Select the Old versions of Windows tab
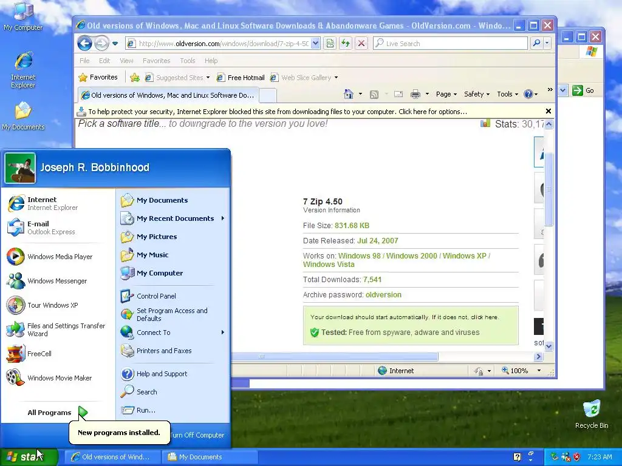The image size is (622, 466). pos(168,95)
